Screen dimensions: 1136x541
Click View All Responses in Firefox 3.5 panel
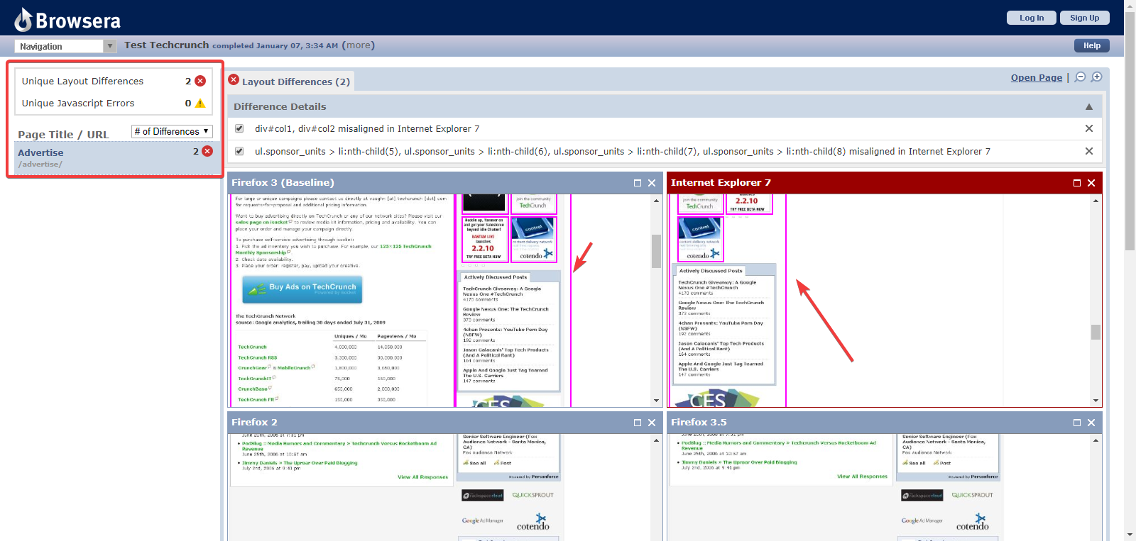click(862, 476)
